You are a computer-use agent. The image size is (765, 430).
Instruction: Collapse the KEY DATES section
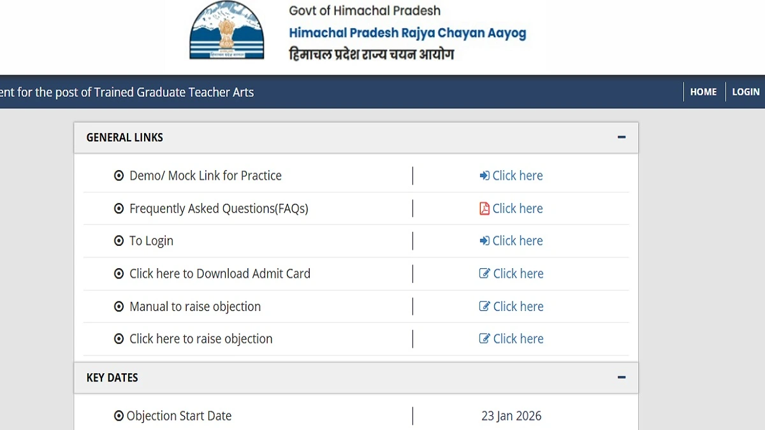coord(622,377)
